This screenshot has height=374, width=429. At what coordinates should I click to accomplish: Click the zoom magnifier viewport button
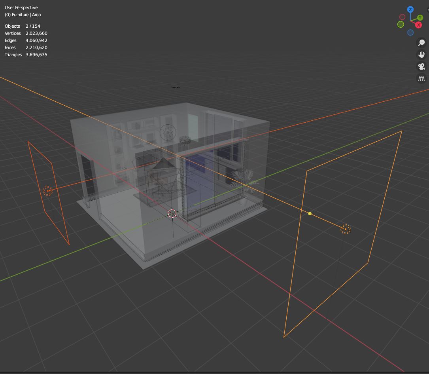(421, 42)
